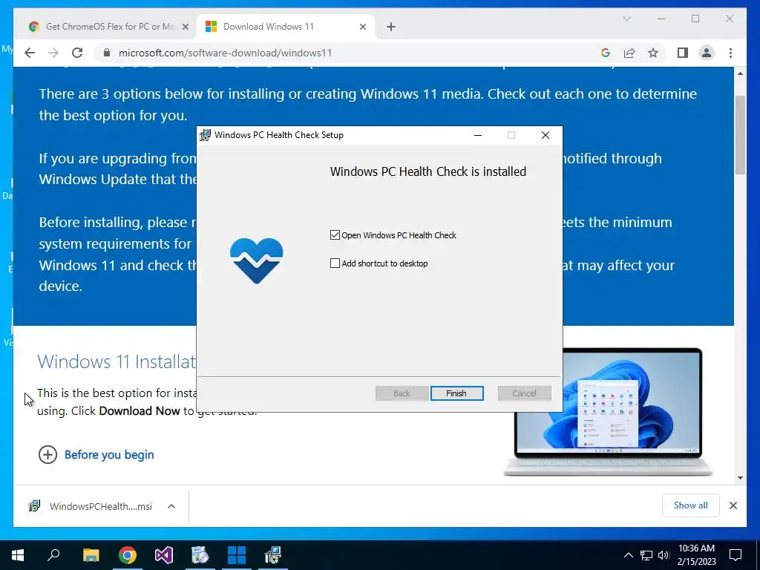The height and width of the screenshot is (570, 760).
Task: Click the site lock icon in address bar
Action: [107, 53]
